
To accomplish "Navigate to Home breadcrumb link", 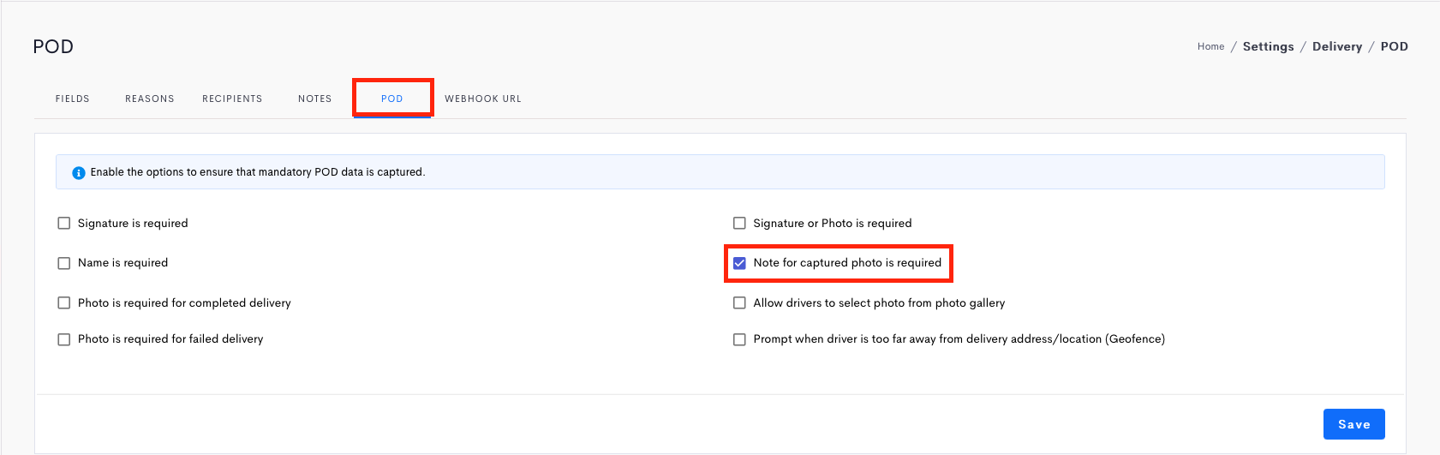I will pyautogui.click(x=1211, y=46).
